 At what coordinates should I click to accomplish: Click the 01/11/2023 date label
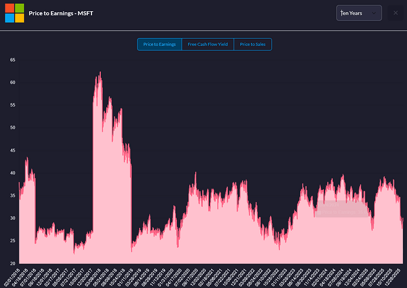pyautogui.click(x=280, y=277)
